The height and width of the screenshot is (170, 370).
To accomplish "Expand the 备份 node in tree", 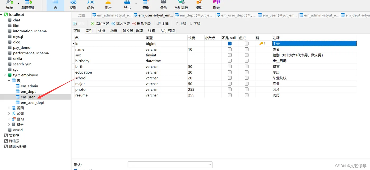I will tap(9, 124).
